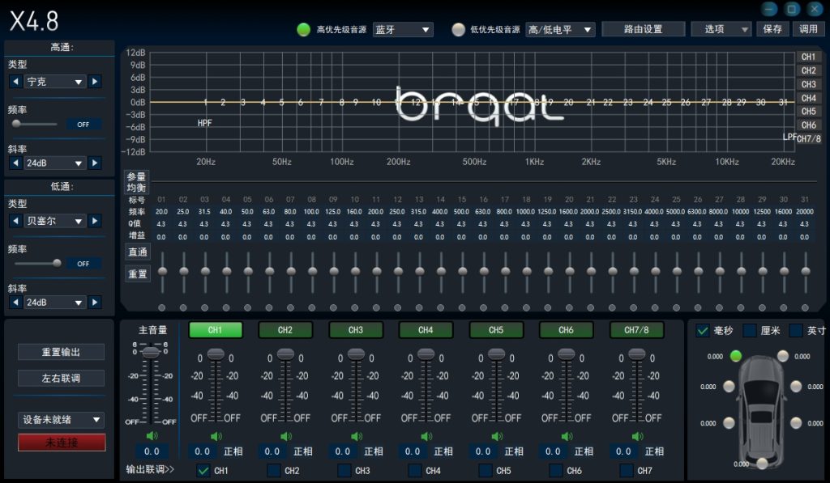
Task: Switch to the CH3 channel tab
Action: (356, 330)
